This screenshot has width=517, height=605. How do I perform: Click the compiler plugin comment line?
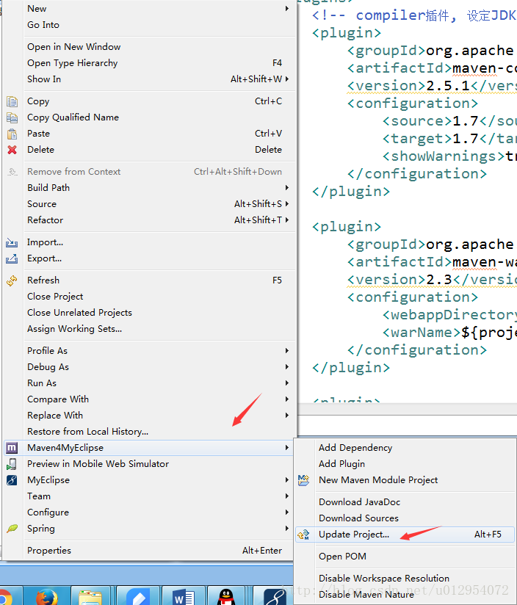coord(414,15)
